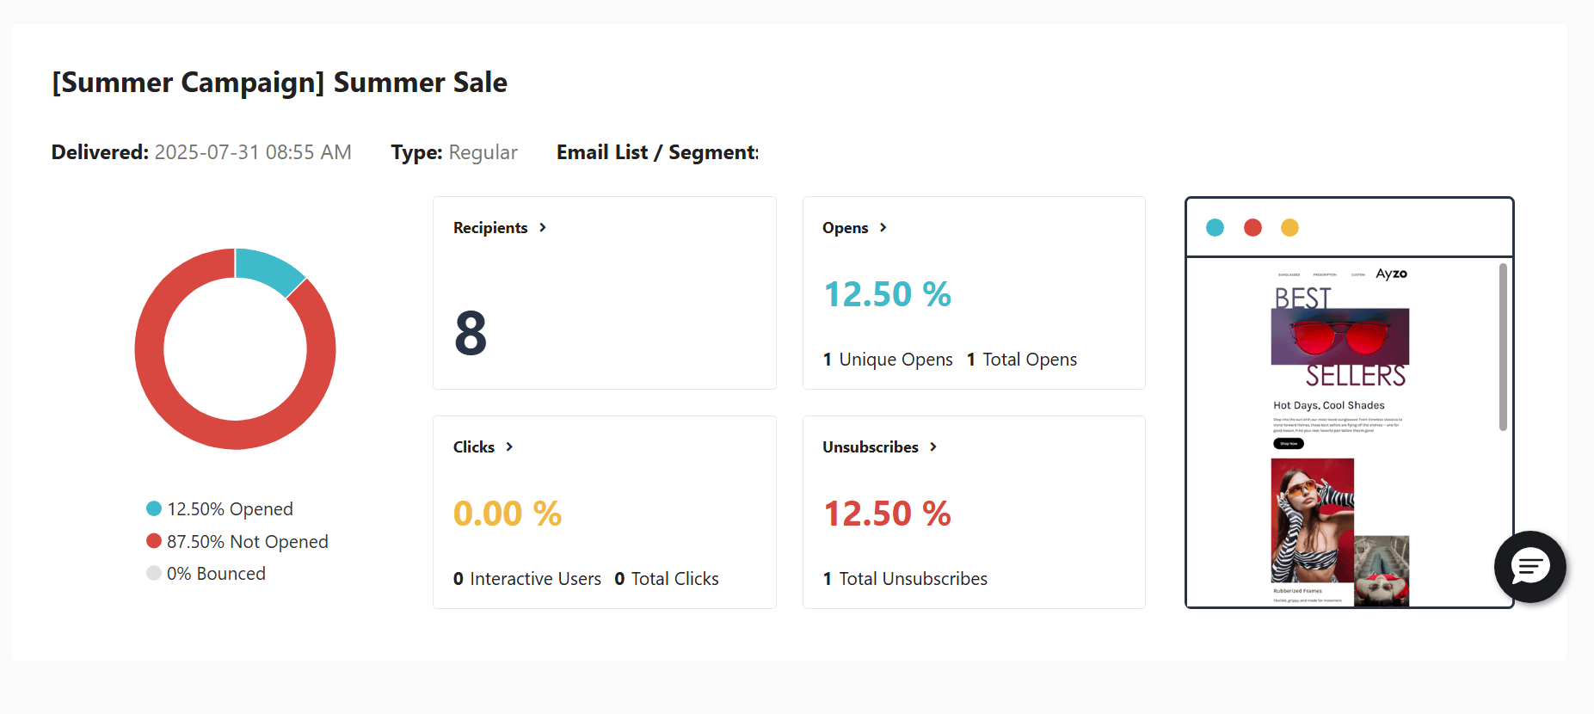1594x714 pixels.
Task: Click the Ayzo logo in the email preview
Action: pyautogui.click(x=1391, y=273)
